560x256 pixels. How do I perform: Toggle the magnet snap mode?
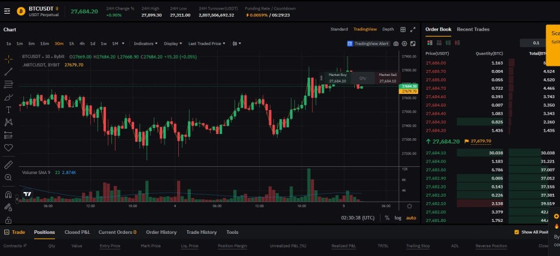(8, 194)
